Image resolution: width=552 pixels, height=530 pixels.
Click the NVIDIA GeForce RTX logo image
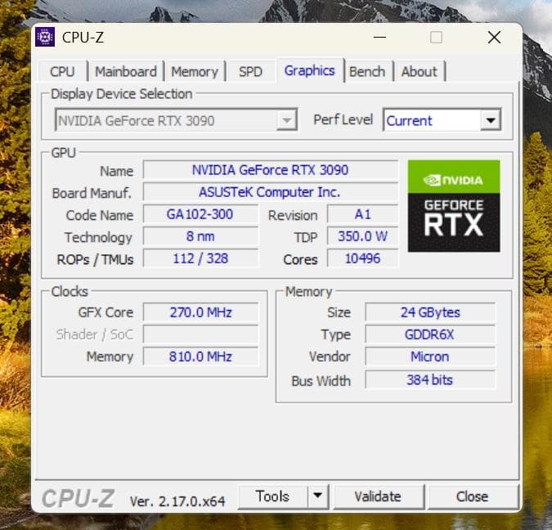pyautogui.click(x=454, y=206)
